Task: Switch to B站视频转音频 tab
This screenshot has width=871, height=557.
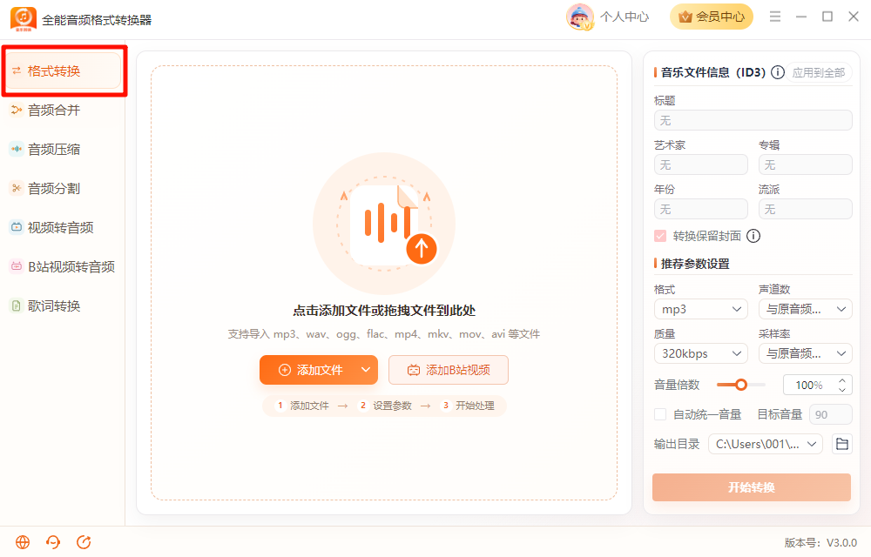Action: [x=63, y=267]
